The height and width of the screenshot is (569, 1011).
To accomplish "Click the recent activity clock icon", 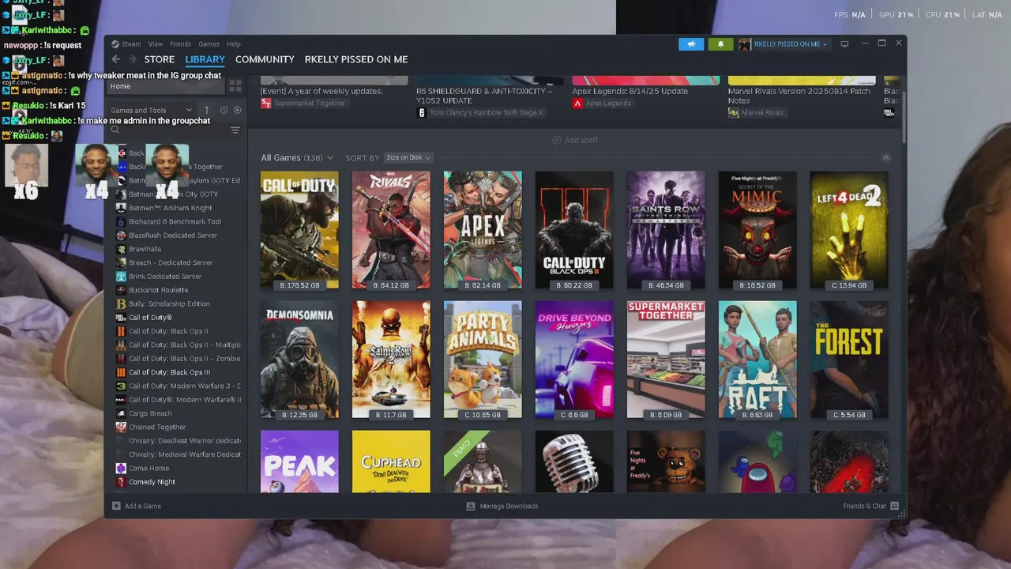I will (224, 110).
